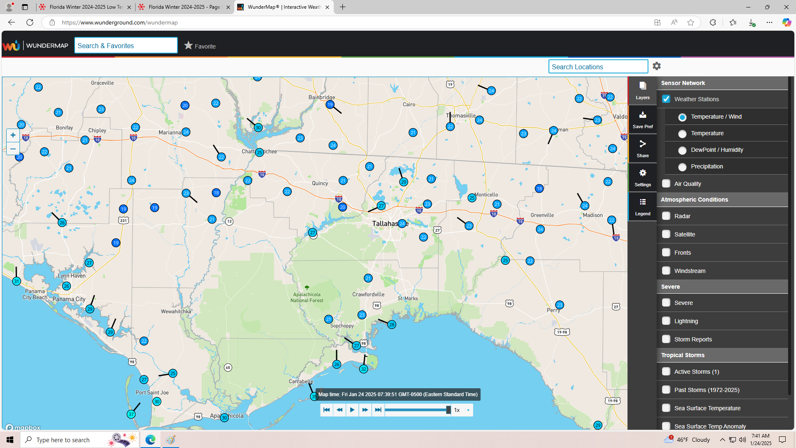Viewport: 796px width, 448px height.
Task: Open the map Settings tab
Action: click(x=643, y=178)
